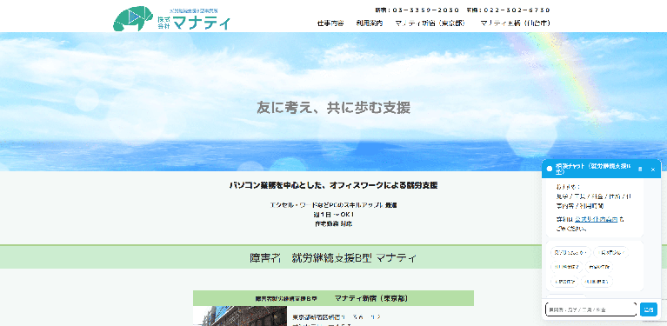The image size is (667, 326).
Task: Click the blue 送信 send button
Action: coord(649,309)
